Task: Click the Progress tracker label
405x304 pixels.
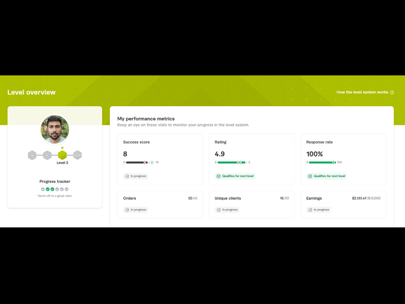Action: point(55,182)
